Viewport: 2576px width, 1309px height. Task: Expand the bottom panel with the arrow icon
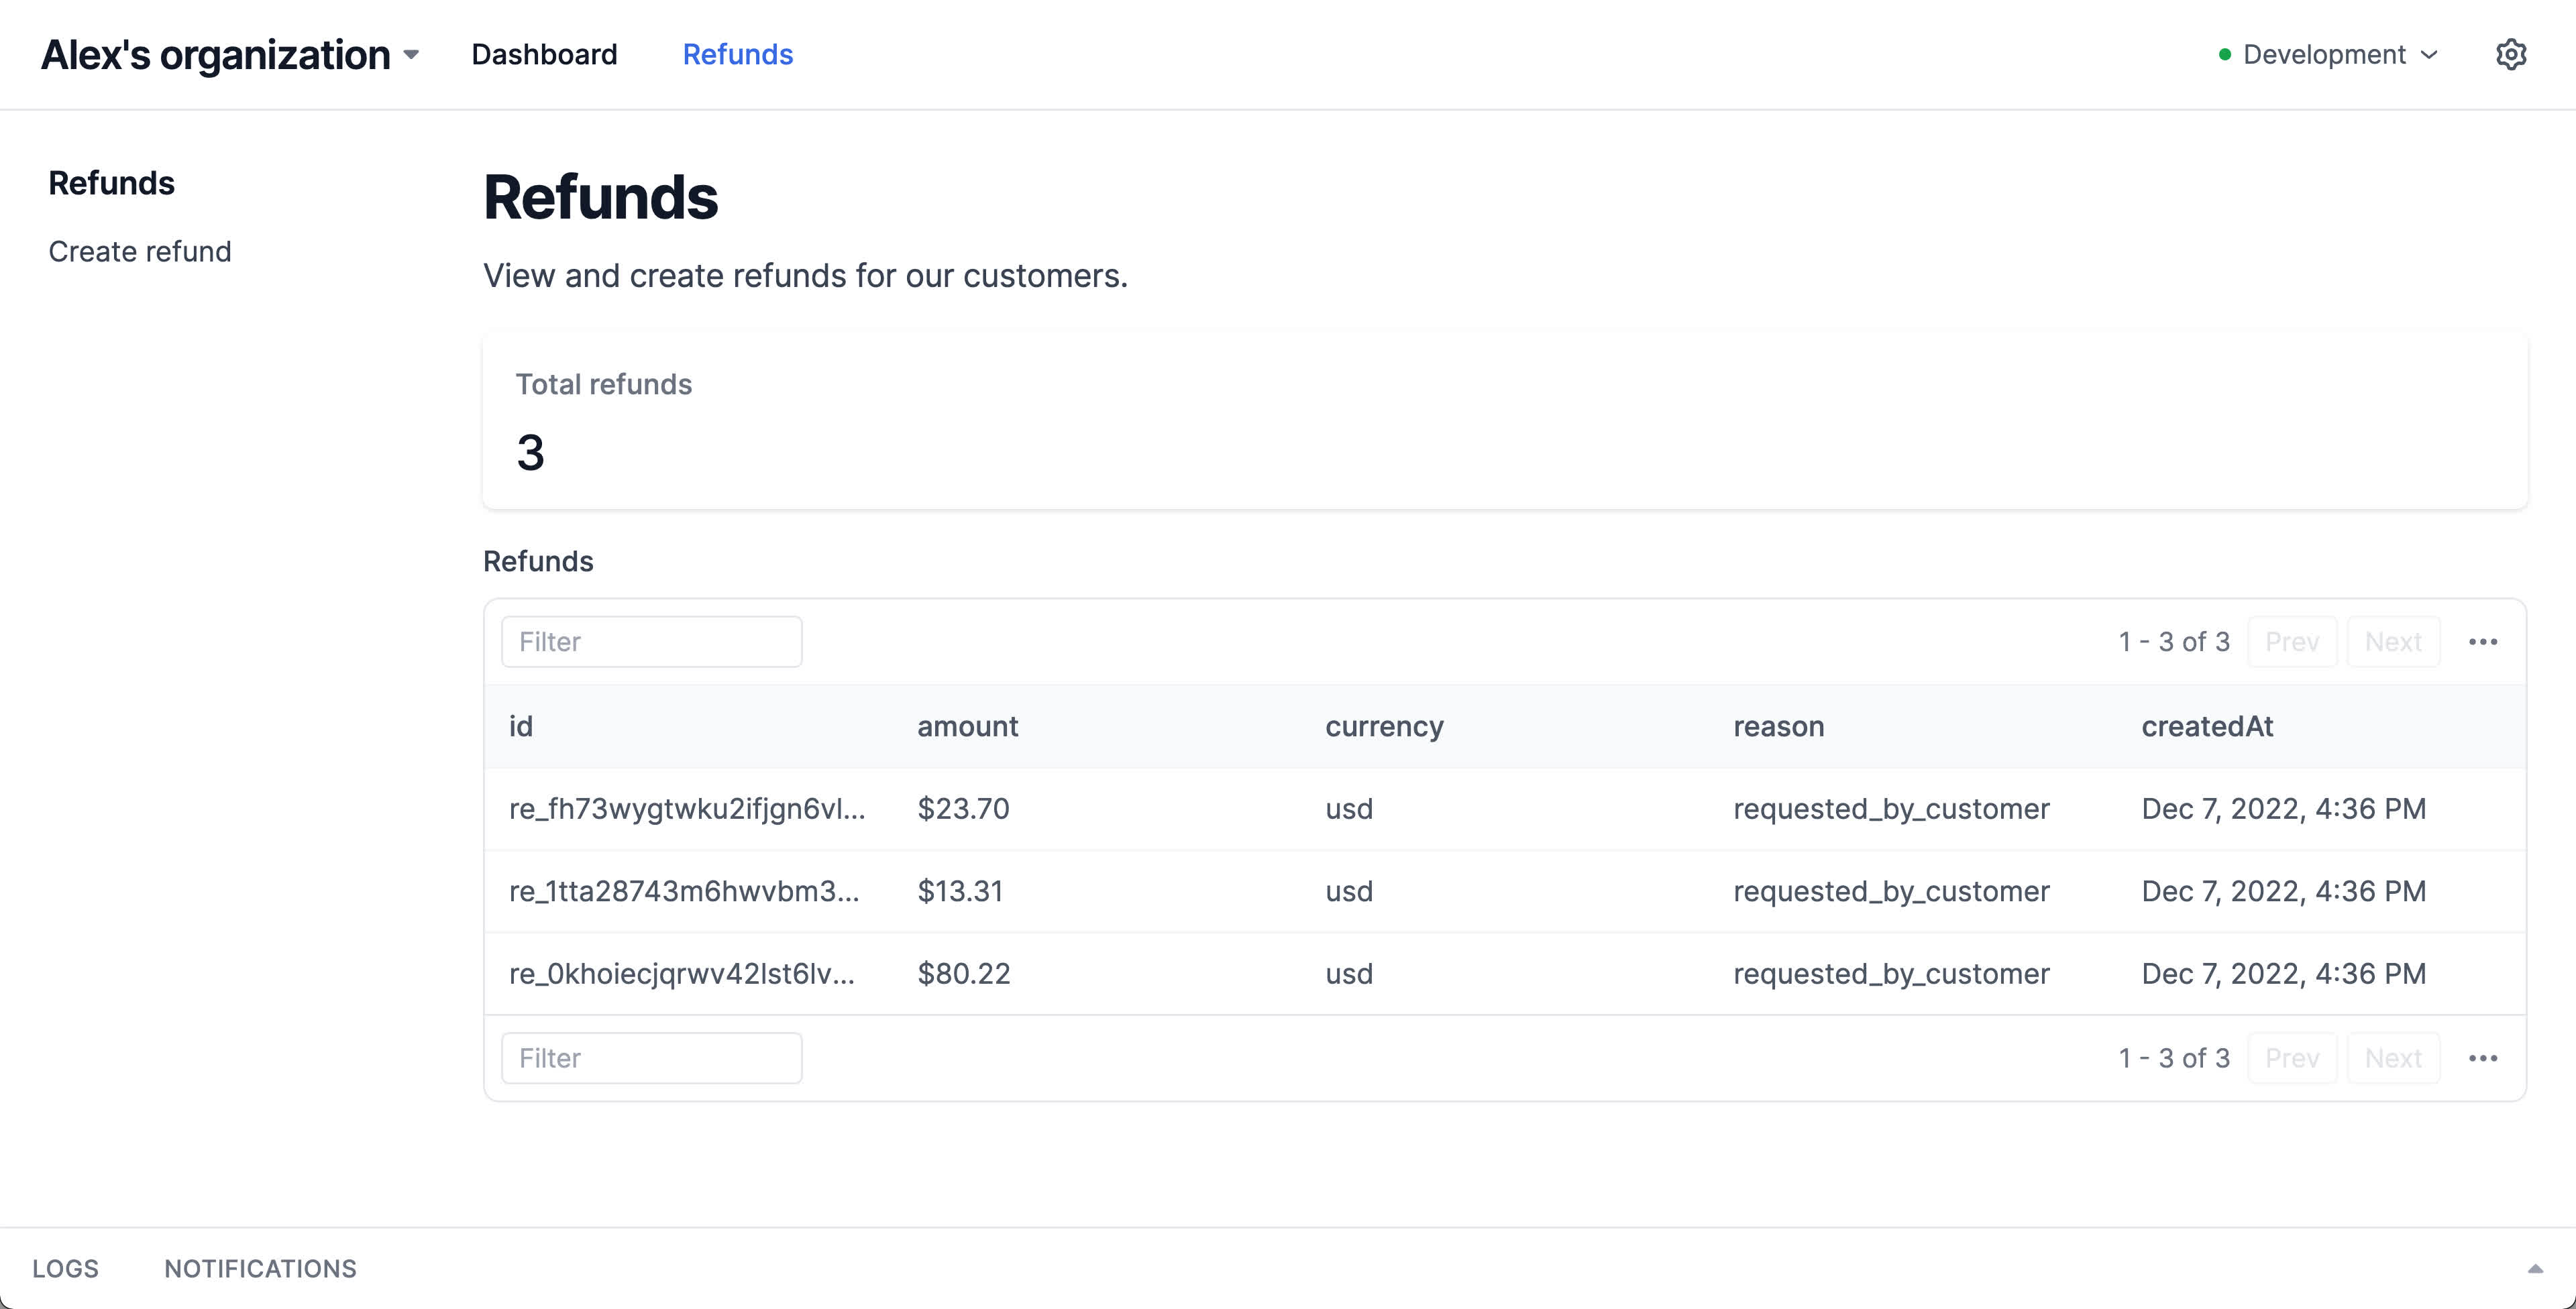click(x=2535, y=1269)
